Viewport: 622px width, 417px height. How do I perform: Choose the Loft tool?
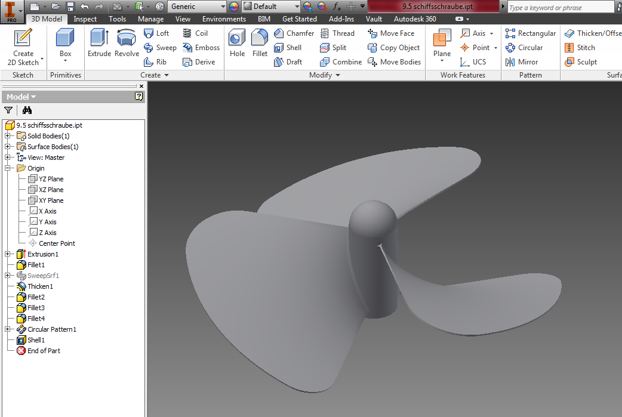pyautogui.click(x=156, y=33)
